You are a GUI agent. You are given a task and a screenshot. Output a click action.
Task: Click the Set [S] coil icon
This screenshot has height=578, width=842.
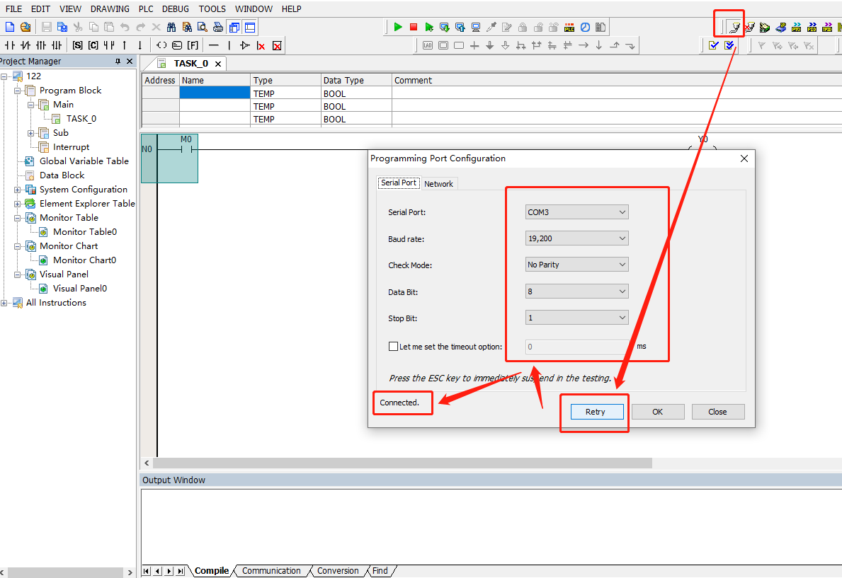tap(77, 45)
